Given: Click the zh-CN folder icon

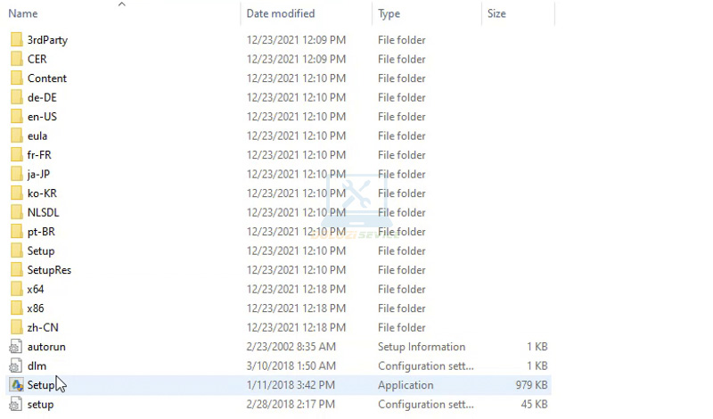Looking at the screenshot, I should point(16,328).
